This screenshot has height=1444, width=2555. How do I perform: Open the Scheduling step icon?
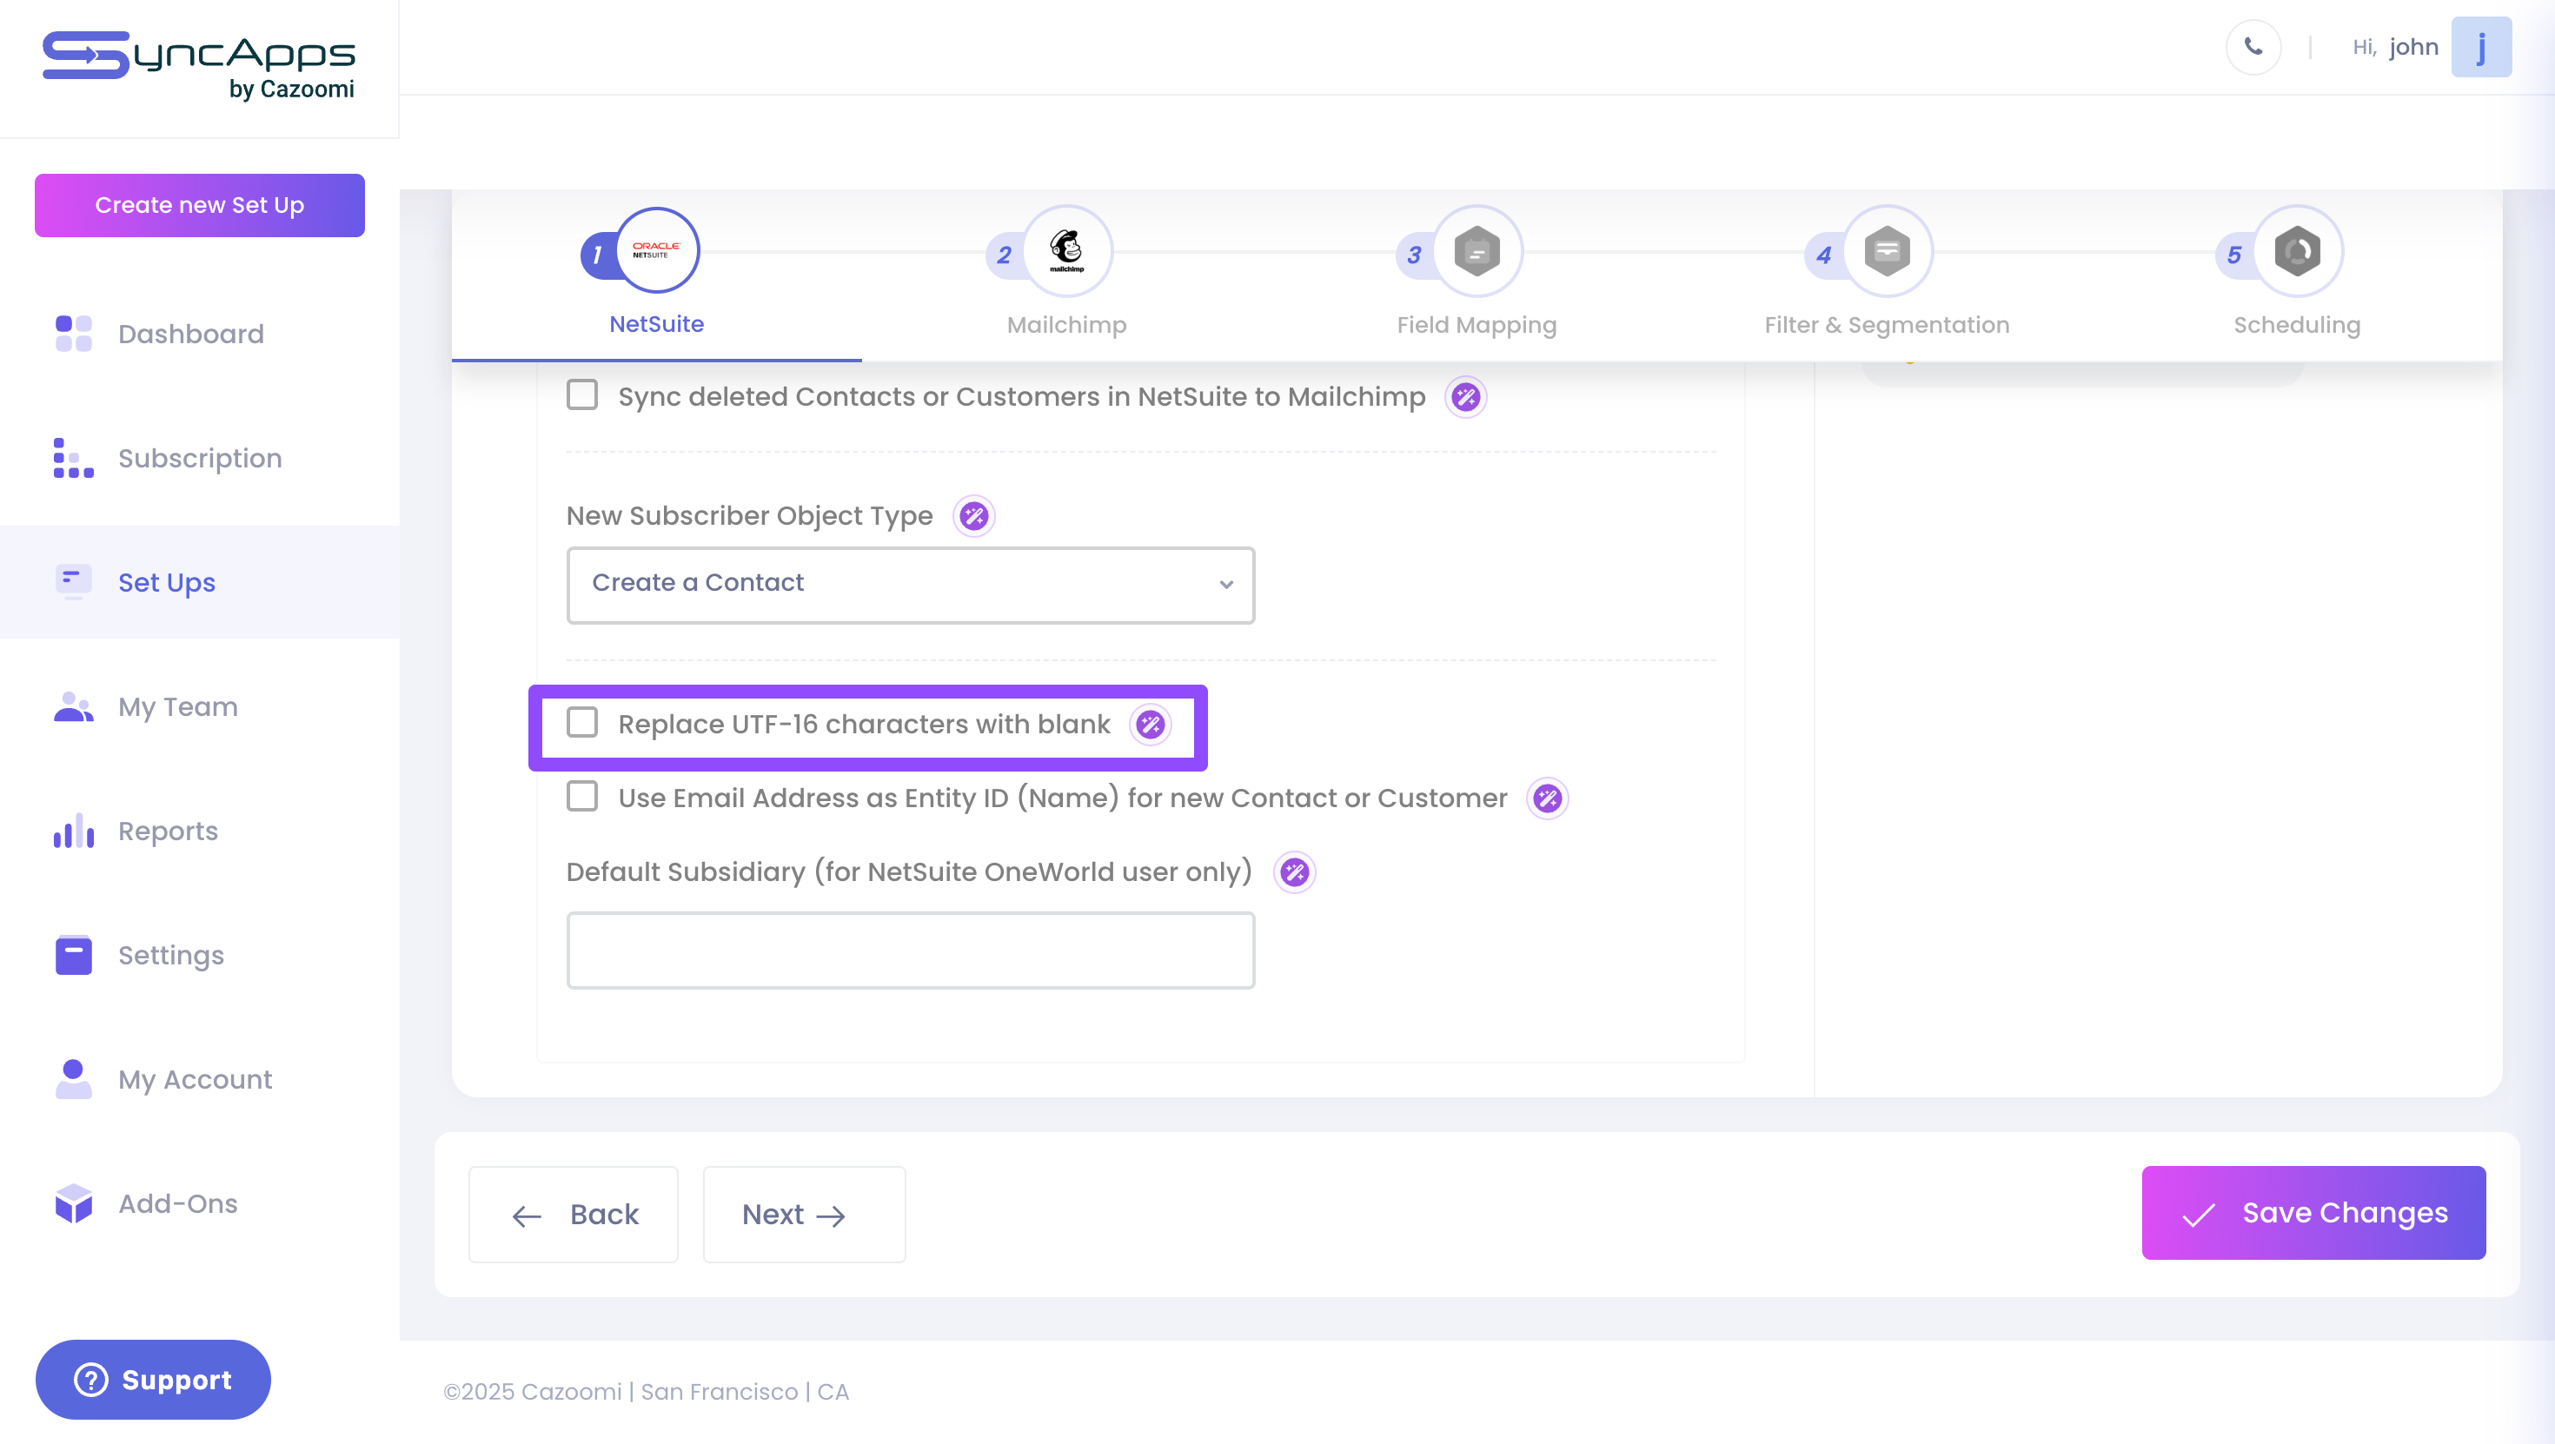tap(2296, 252)
